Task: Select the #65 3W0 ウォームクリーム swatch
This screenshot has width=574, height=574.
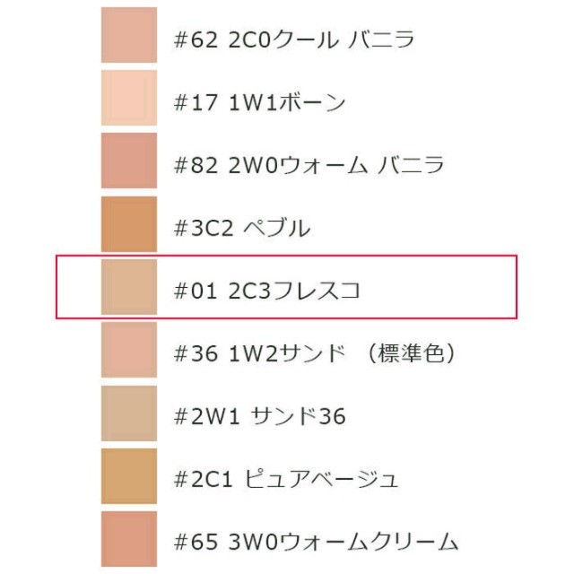Action: click(x=129, y=539)
